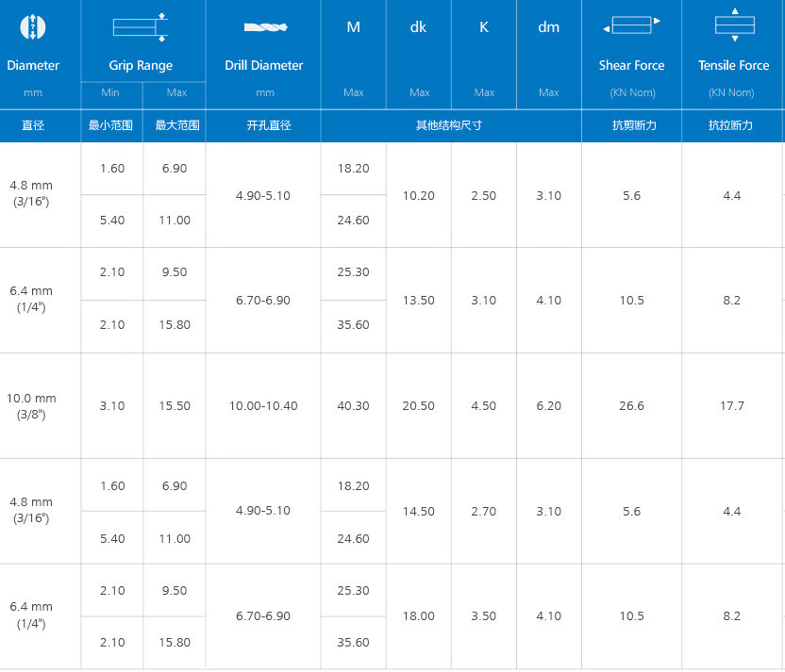Screen dimensions: 785x672
Task: Click the Grip Range rivet diagram icon
Action: click(x=140, y=27)
